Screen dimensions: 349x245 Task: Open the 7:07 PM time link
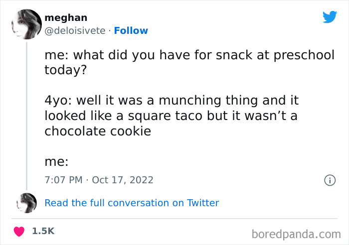click(x=63, y=180)
